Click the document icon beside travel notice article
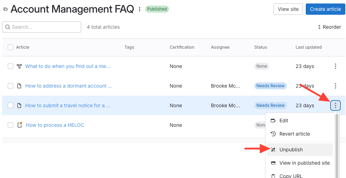Screen dimensions: 346x178 tap(19, 105)
